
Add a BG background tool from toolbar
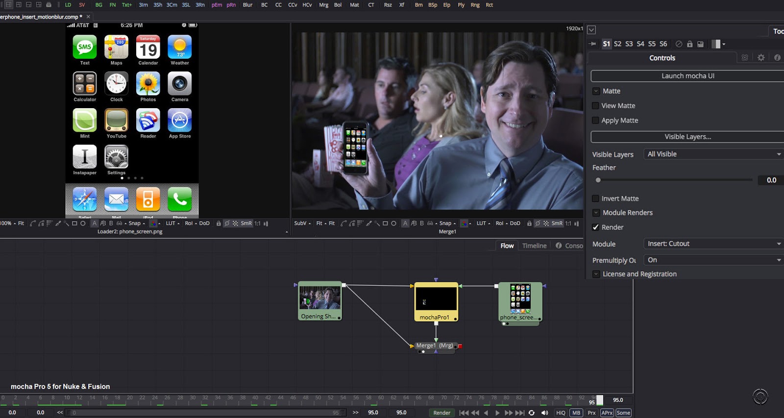(x=99, y=5)
